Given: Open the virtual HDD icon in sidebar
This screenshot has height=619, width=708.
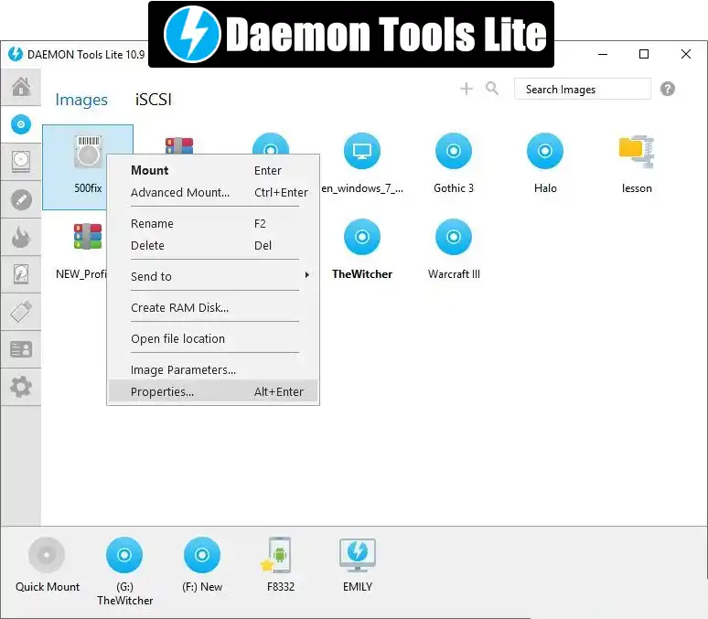Looking at the screenshot, I should [21, 274].
